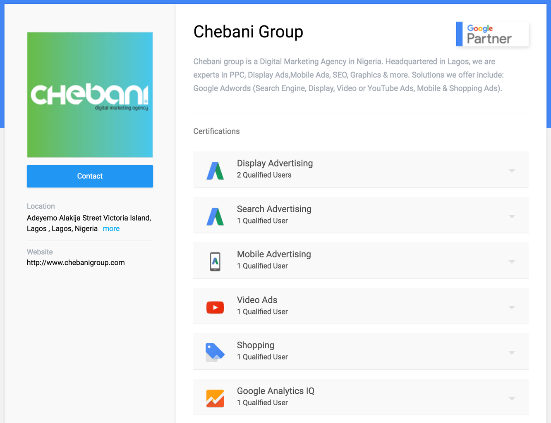Expand the Shopping certification arrow
The height and width of the screenshot is (423, 551).
coord(512,353)
